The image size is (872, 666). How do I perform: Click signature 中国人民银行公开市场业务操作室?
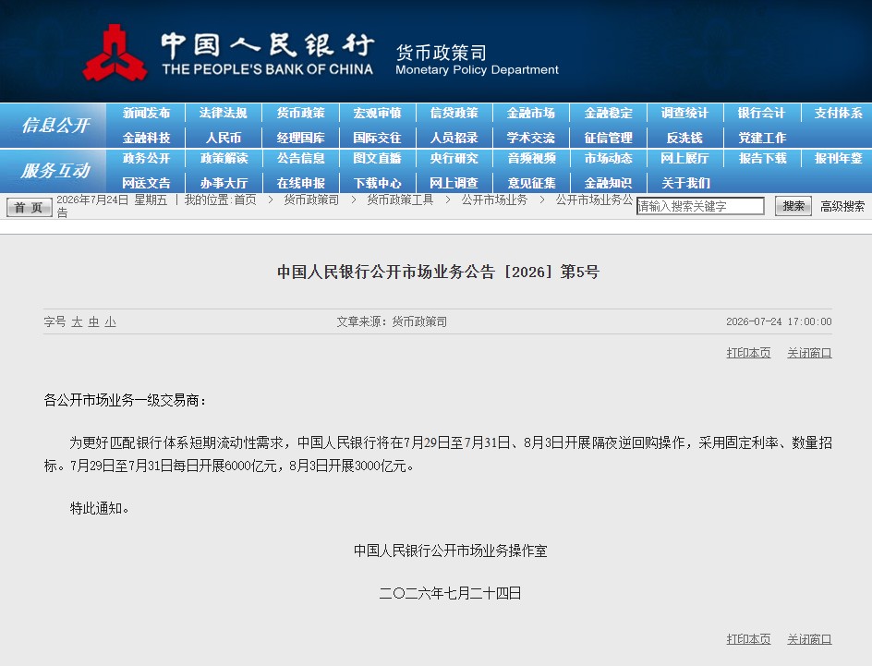point(451,551)
